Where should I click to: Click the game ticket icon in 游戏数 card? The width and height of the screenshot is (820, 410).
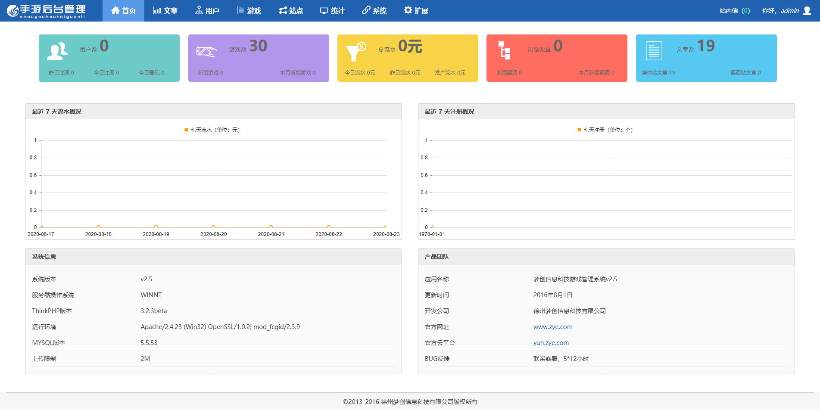[x=206, y=51]
